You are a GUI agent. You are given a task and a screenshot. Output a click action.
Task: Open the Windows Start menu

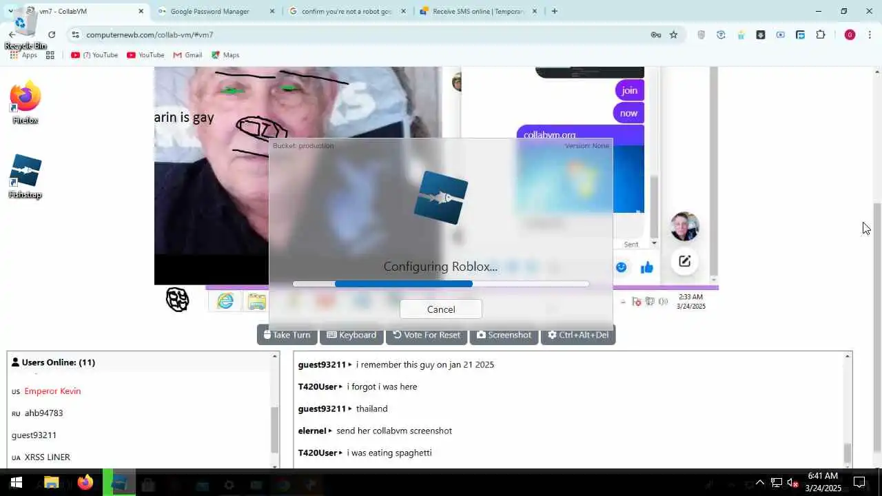click(x=16, y=483)
